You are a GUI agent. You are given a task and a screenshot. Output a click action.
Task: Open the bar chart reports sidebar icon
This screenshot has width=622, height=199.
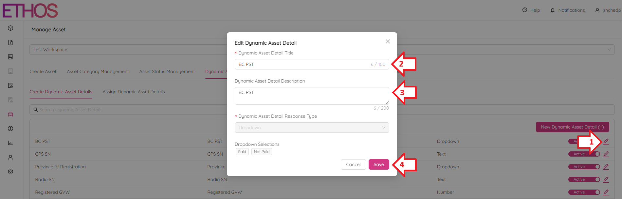pyautogui.click(x=10, y=143)
